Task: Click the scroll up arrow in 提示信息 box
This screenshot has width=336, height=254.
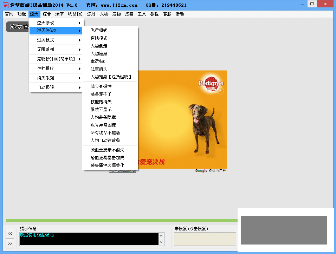Action: [x=161, y=235]
